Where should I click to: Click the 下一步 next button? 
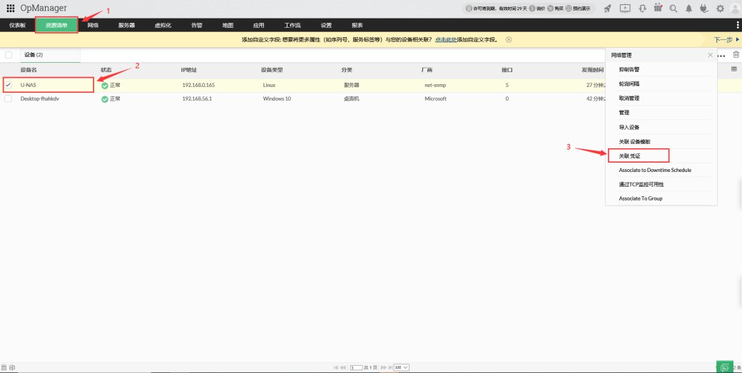pos(726,40)
